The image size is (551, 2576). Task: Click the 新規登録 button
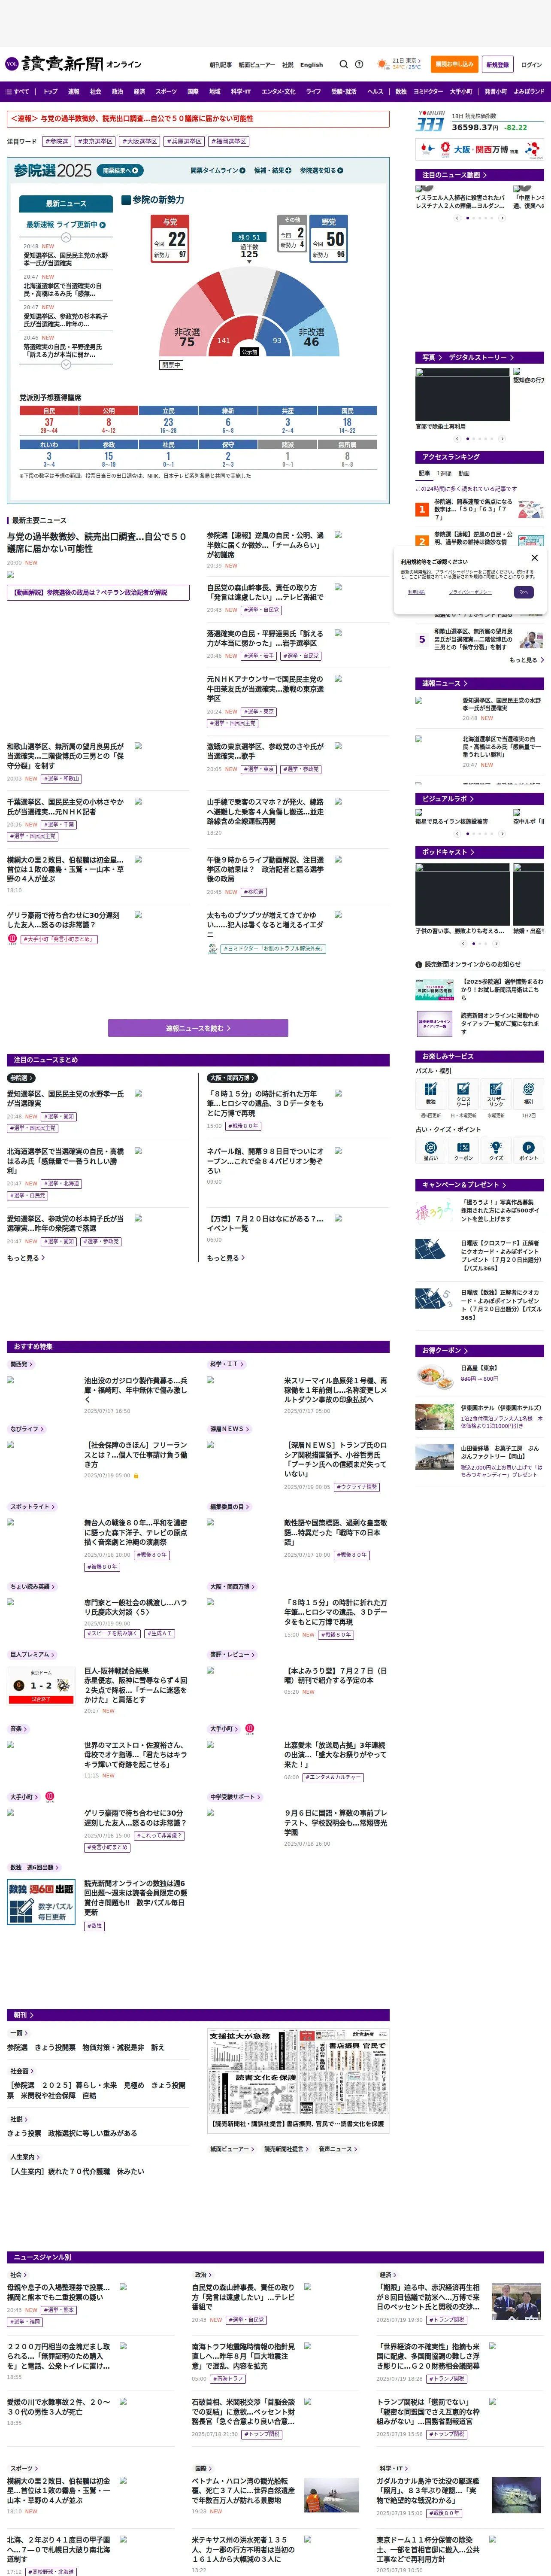click(497, 64)
